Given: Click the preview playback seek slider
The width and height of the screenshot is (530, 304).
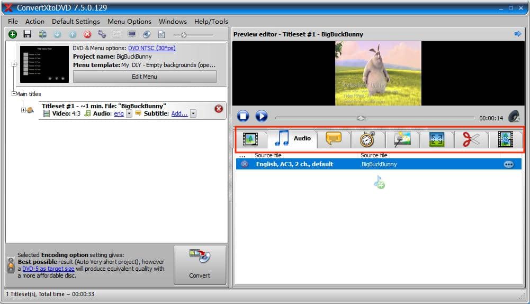Looking at the screenshot, I should point(375,118).
